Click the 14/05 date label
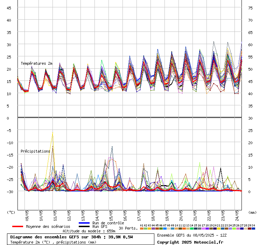 click(x=97, y=216)
